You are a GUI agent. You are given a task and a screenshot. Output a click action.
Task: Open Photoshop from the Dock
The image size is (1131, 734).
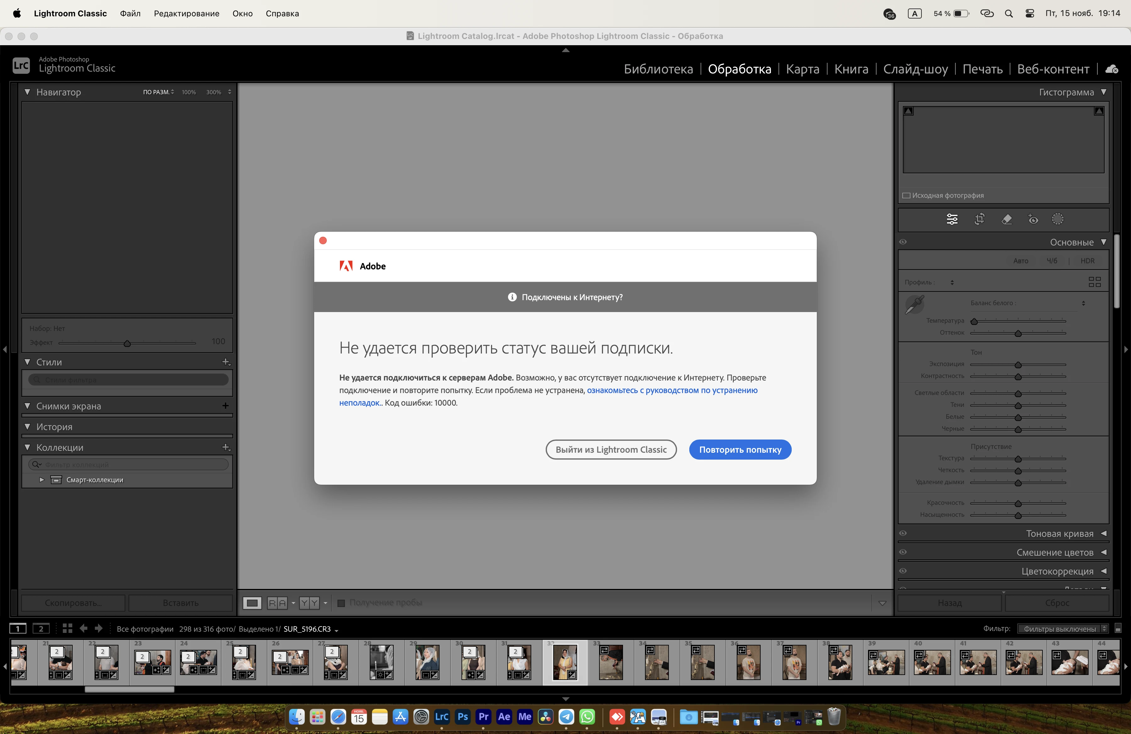tap(463, 716)
